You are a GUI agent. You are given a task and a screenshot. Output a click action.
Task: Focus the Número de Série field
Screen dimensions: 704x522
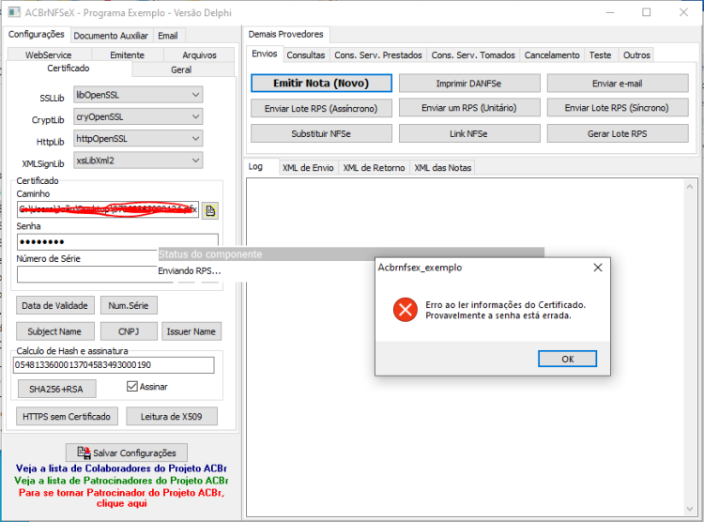click(x=87, y=274)
